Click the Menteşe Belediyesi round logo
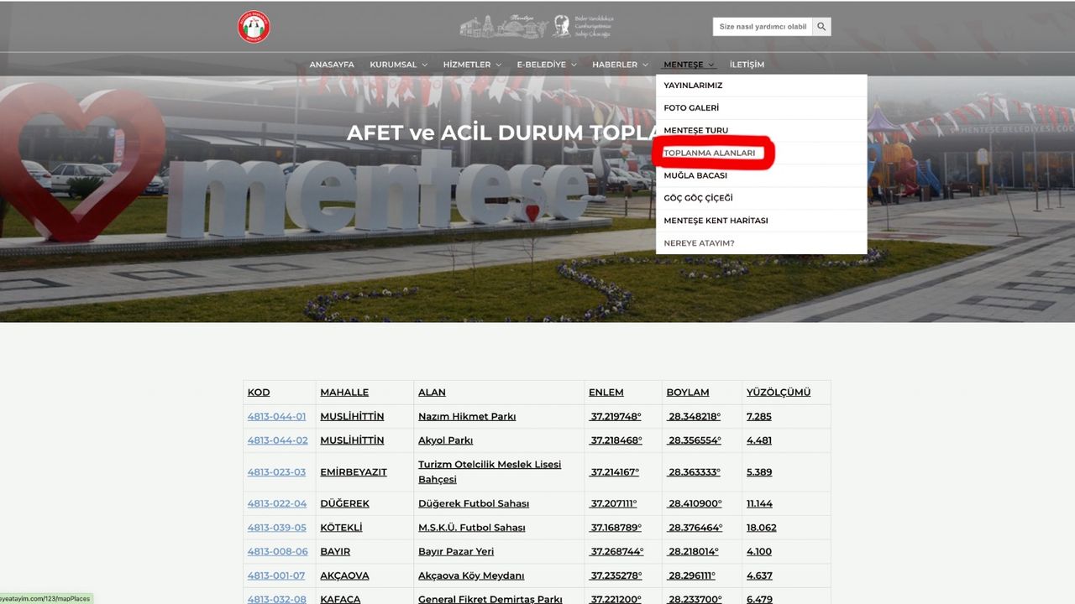This screenshot has height=604, width=1075. pos(254,27)
